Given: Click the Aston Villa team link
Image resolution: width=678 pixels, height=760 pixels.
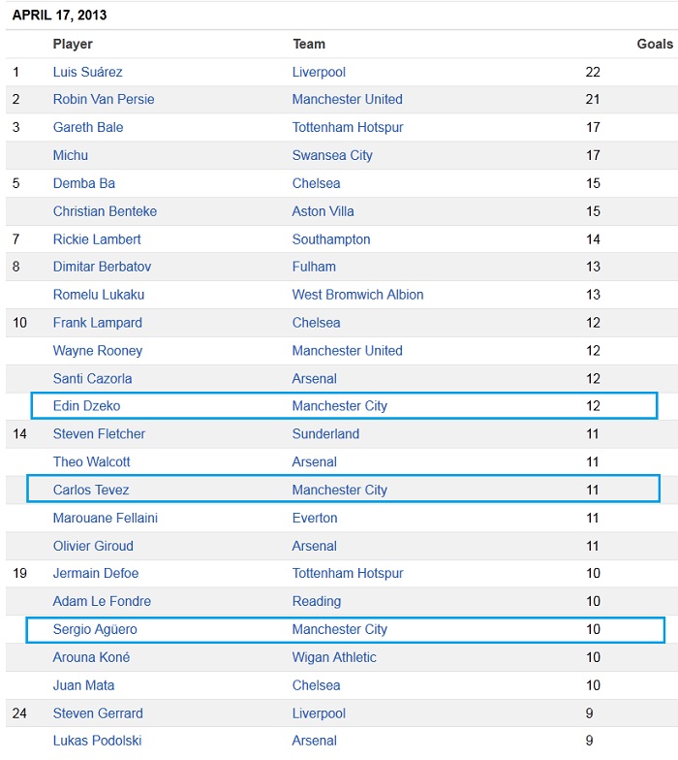Looking at the screenshot, I should pyautogui.click(x=324, y=211).
